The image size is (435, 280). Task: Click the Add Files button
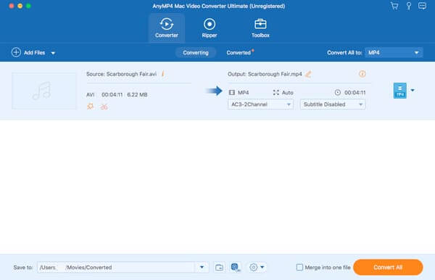(28, 52)
